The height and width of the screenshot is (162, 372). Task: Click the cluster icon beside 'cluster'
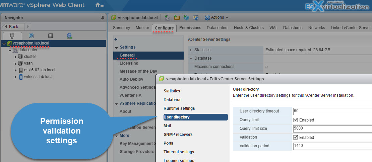[x=21, y=57]
